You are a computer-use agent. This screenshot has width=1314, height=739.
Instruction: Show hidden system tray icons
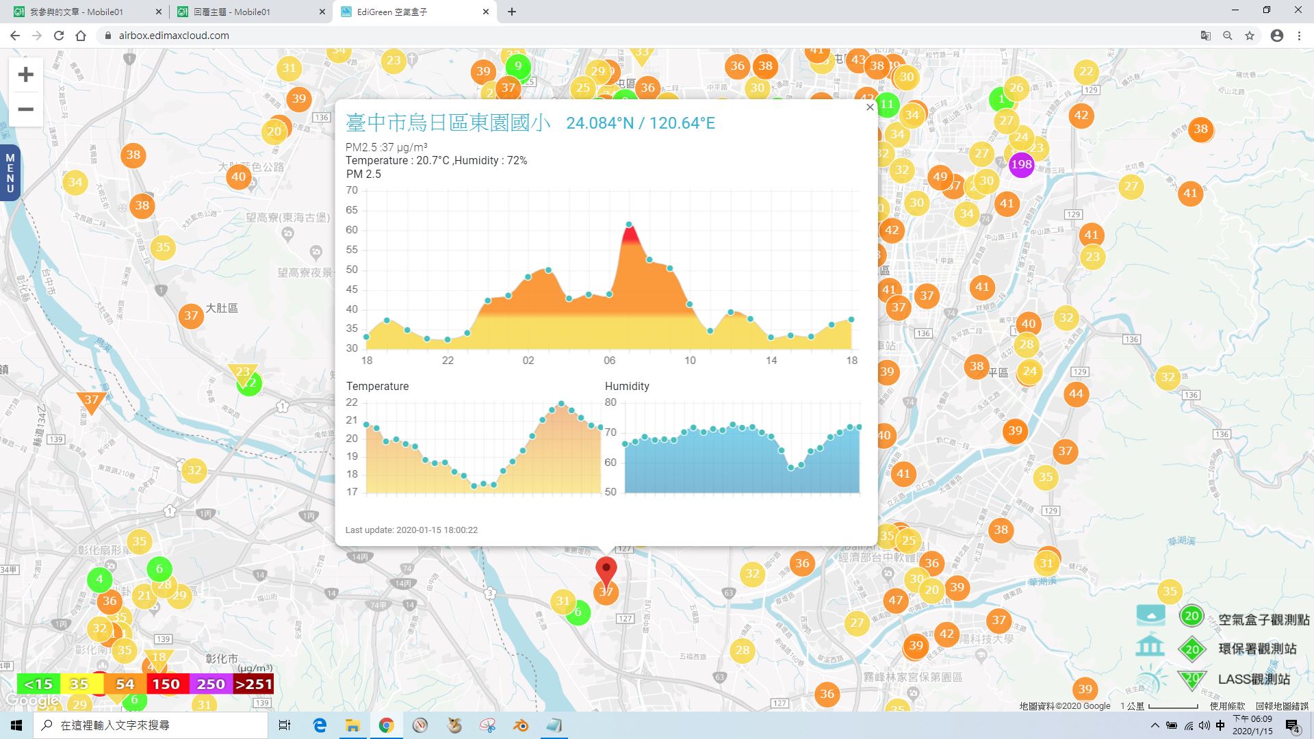tap(1155, 725)
